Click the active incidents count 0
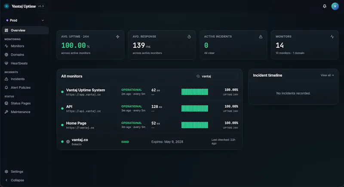Image resolution: width=344 pixels, height=187 pixels. tap(206, 45)
